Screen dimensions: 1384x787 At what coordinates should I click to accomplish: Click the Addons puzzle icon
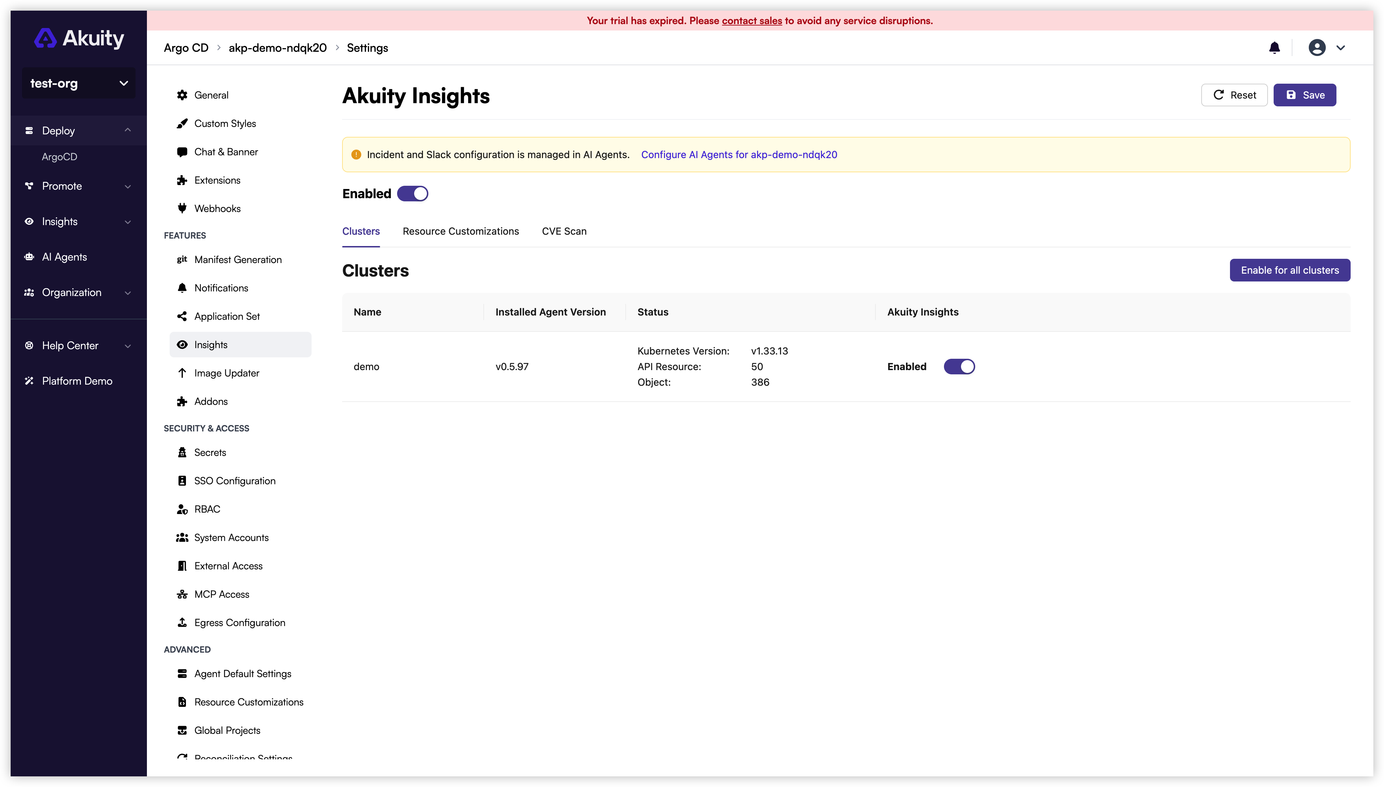pyautogui.click(x=182, y=402)
